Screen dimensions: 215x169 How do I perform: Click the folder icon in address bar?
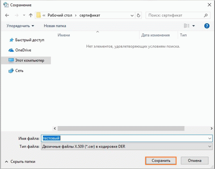[x=39, y=15]
